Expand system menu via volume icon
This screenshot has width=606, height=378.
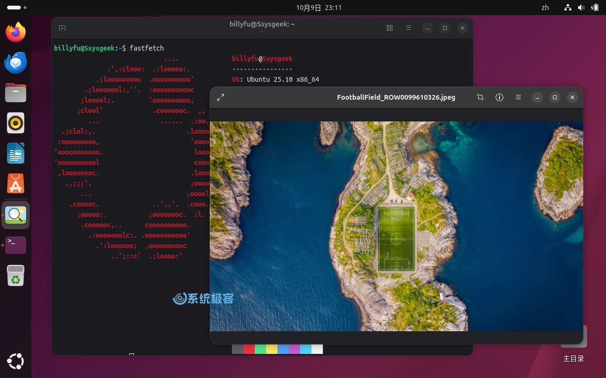pos(581,8)
